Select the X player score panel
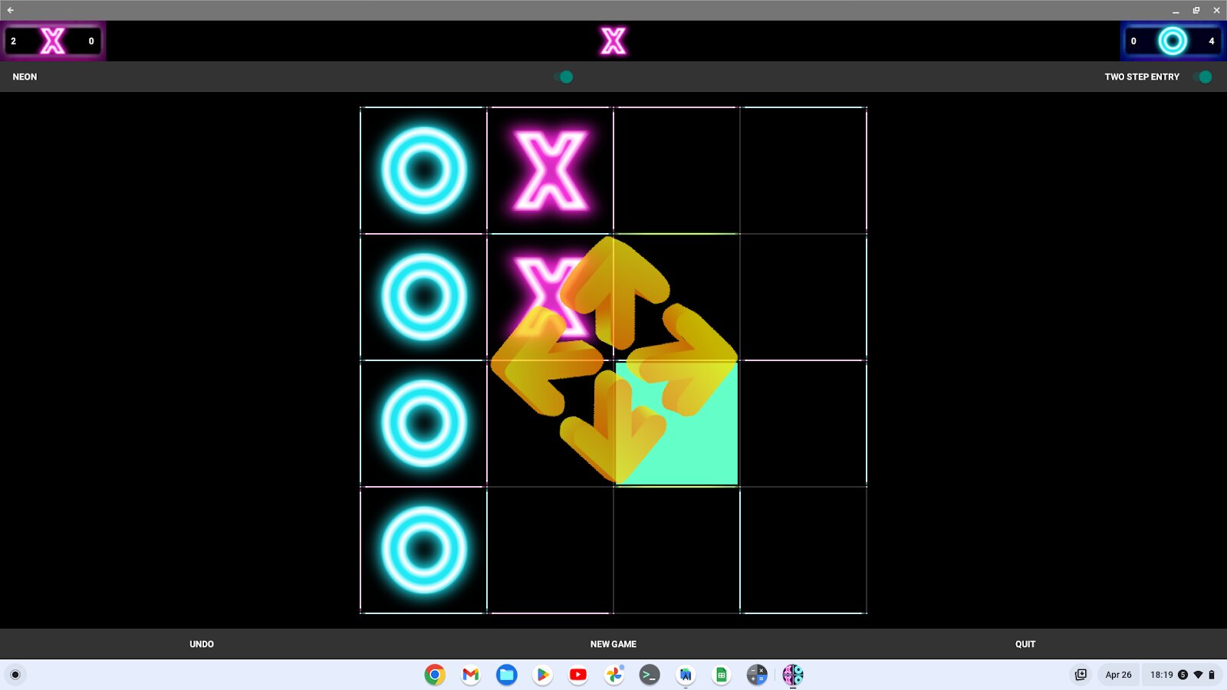The width and height of the screenshot is (1227, 690). [x=53, y=41]
